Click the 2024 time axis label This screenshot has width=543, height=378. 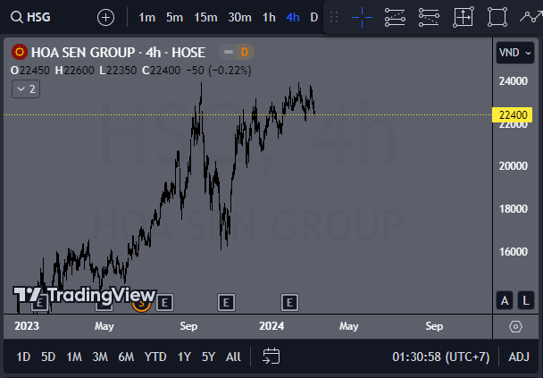click(271, 326)
